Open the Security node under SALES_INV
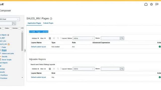This screenshot has width=161, height=90. [5, 56]
